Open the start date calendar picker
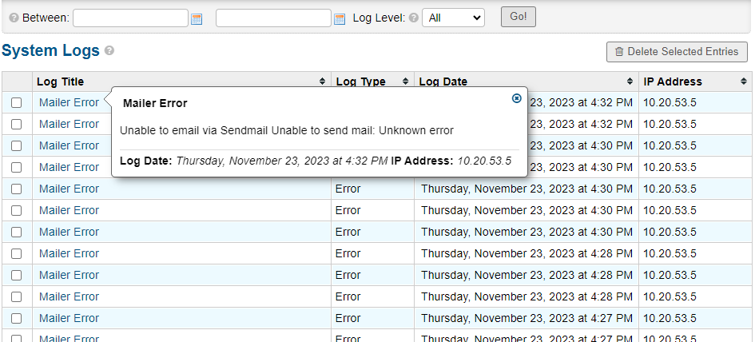Image resolution: width=755 pixels, height=342 pixels. click(197, 18)
